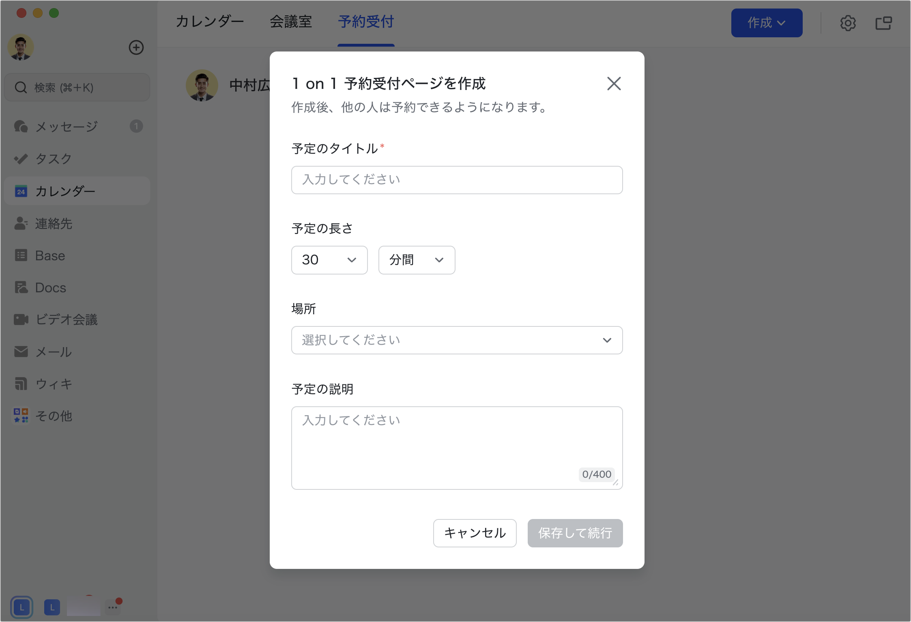Image resolution: width=911 pixels, height=622 pixels.
Task: Close the 1 on 1 予約受付 dialog
Action: [614, 84]
